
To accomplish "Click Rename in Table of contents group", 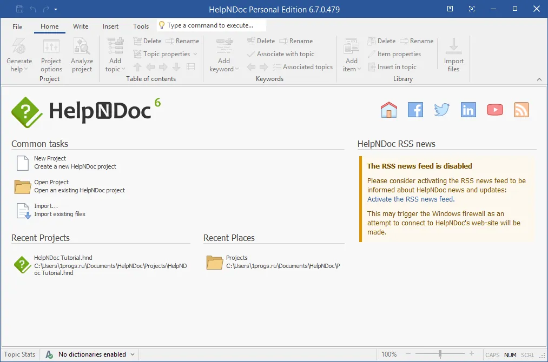I will 182,41.
